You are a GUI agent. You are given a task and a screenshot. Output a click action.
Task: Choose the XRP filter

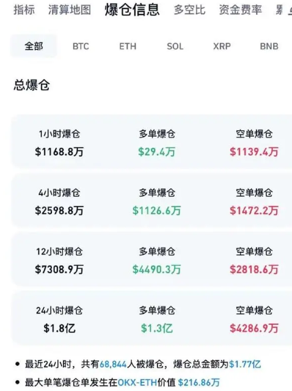[x=222, y=46]
